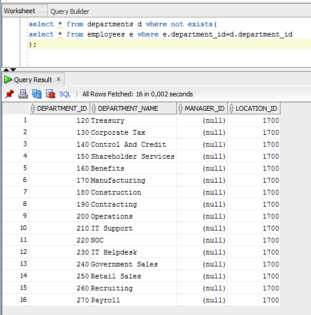311x315 pixels.
Task: Click sort icon in LOCATION_ID header
Action: (x=231, y=108)
